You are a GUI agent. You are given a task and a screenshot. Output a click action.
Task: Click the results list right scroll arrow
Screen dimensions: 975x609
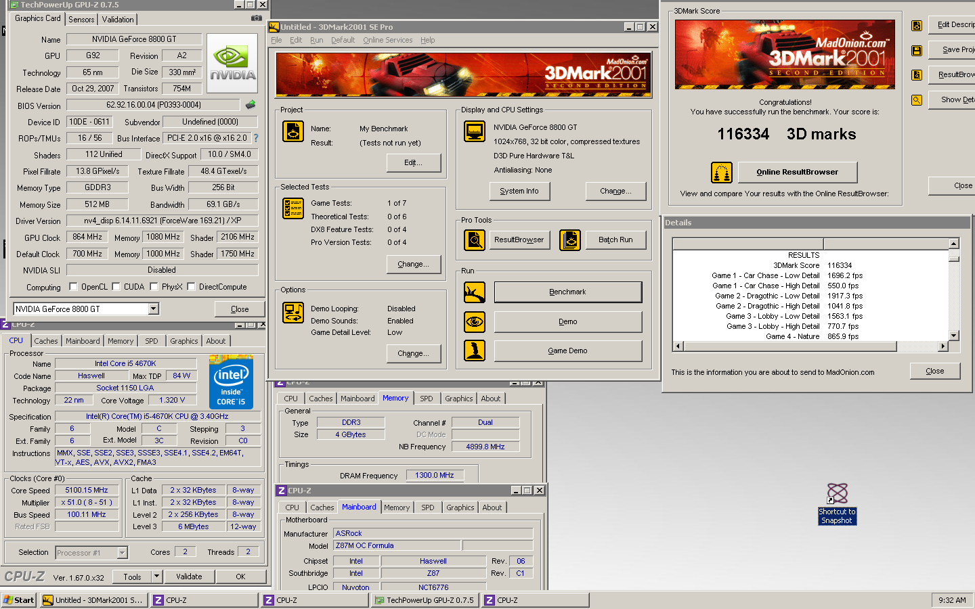[942, 346]
